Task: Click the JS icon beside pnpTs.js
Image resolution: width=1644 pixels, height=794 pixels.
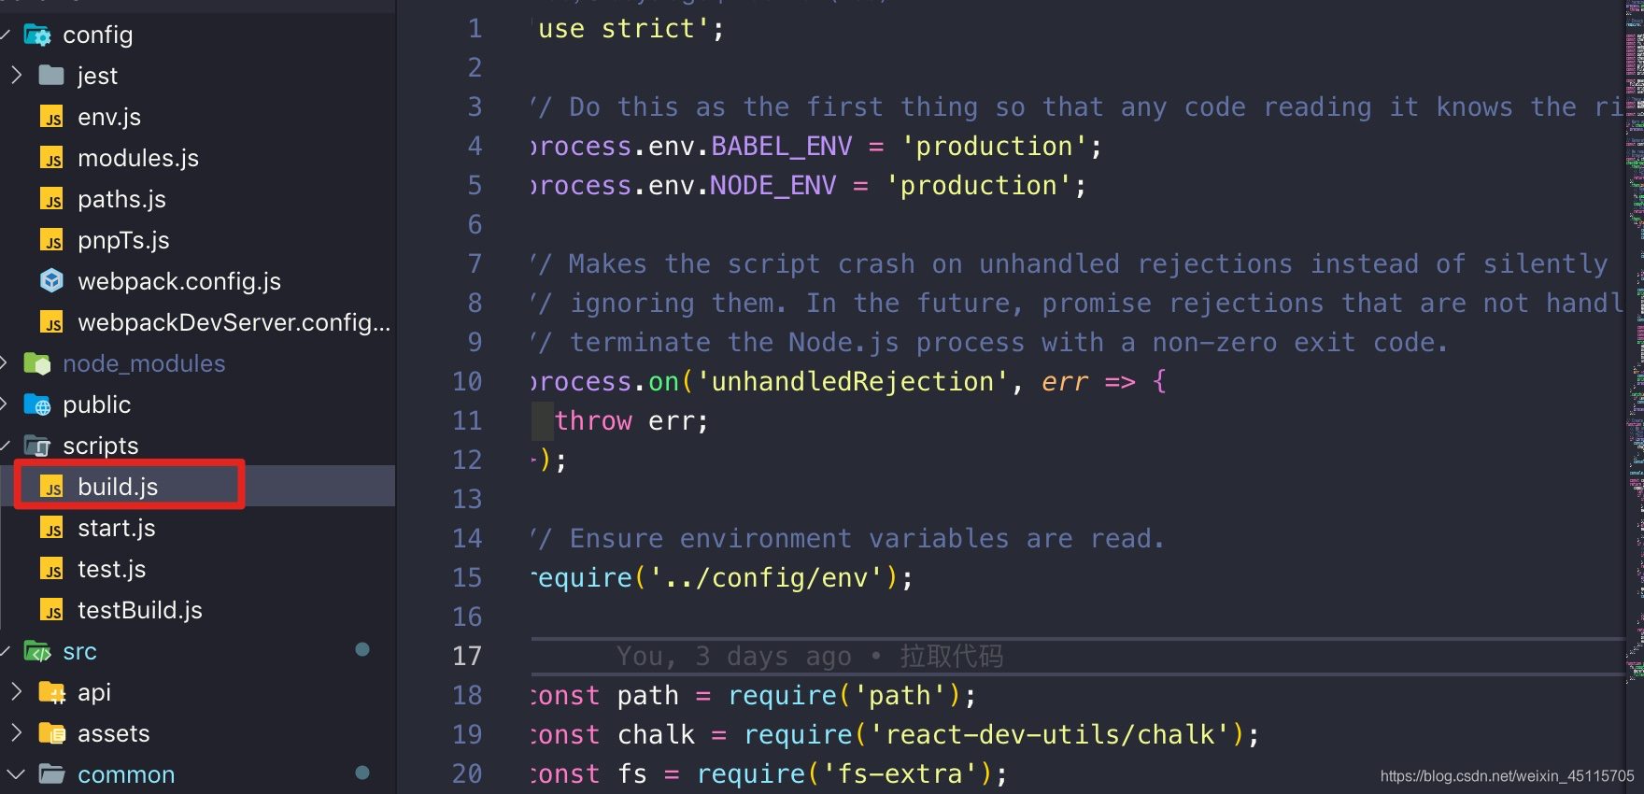Action: 51,240
